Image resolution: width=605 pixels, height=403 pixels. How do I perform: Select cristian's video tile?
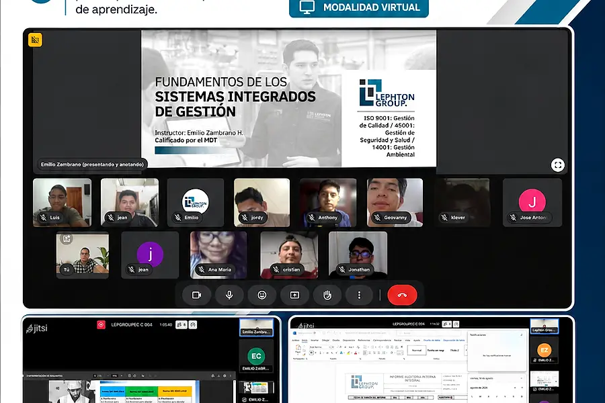coord(289,255)
